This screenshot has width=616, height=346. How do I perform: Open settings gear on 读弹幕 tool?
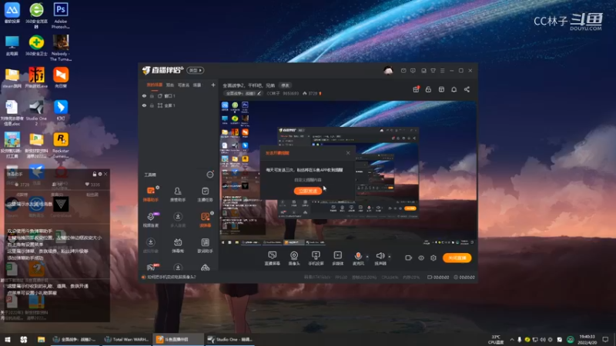(213, 213)
